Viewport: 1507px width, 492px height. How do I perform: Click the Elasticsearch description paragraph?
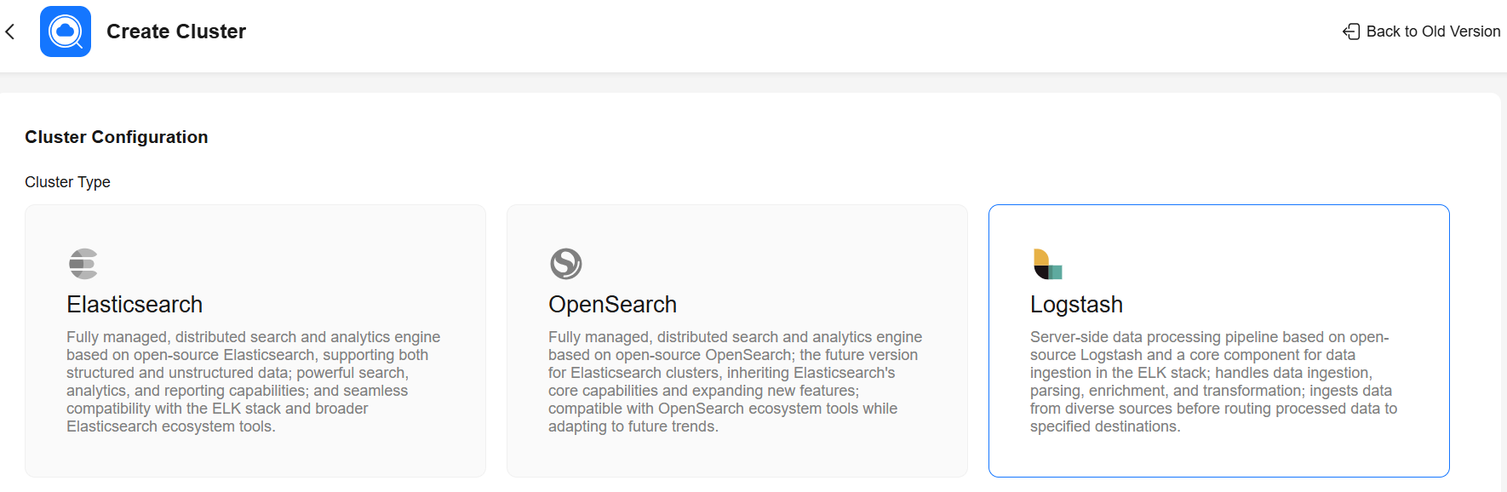(x=254, y=381)
